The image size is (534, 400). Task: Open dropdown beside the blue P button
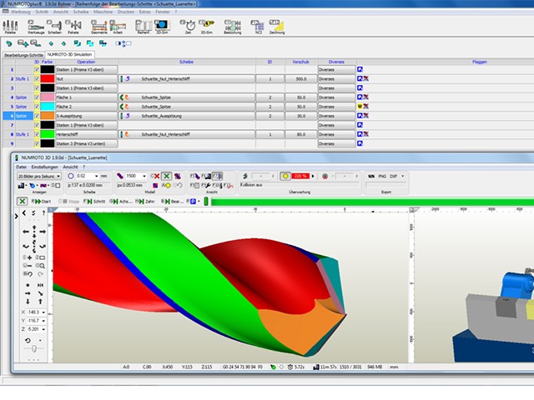199,202
